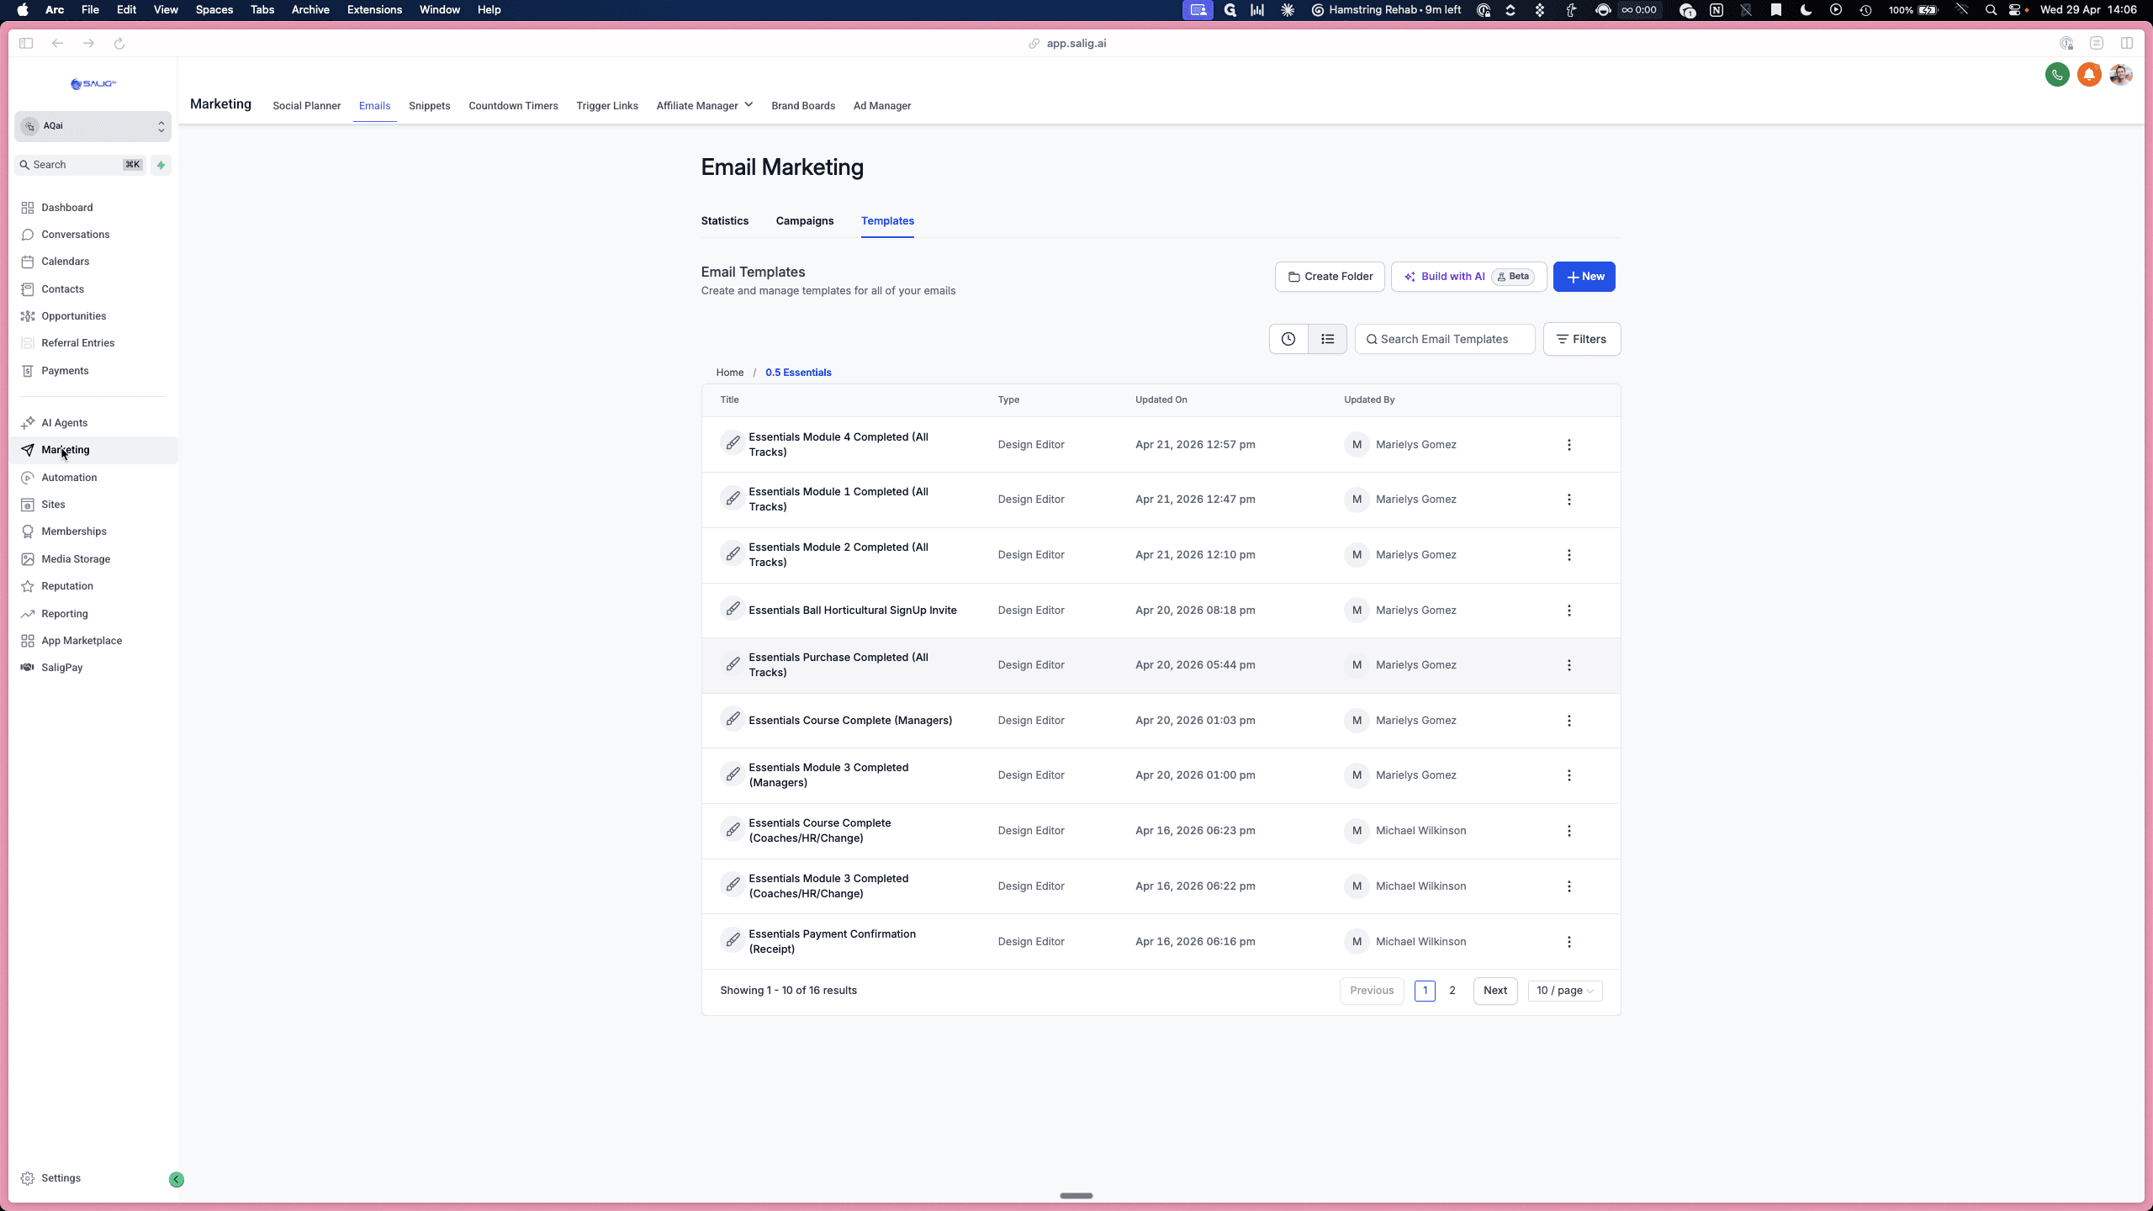
Task: Focus the Search Email Templates field
Action: point(1444,339)
